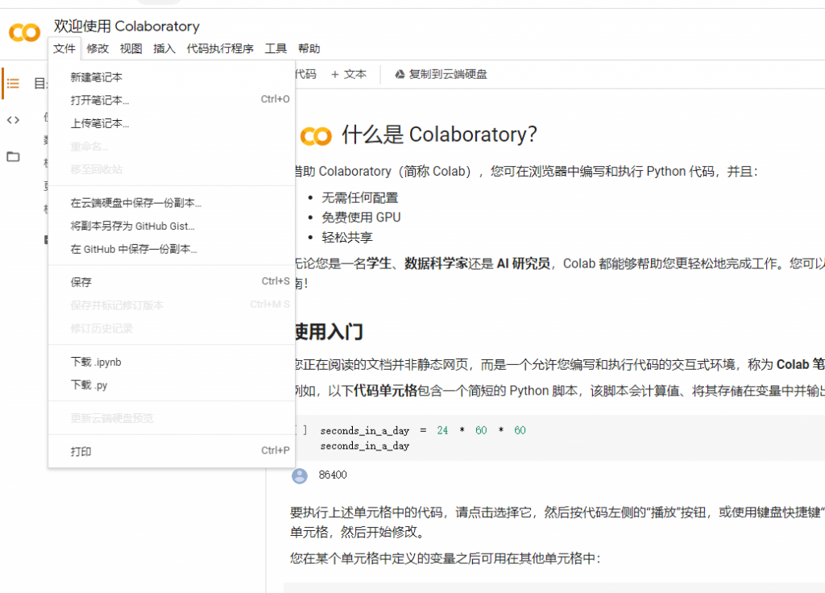Click the output value 86400
The width and height of the screenshot is (825, 593).
(x=333, y=475)
